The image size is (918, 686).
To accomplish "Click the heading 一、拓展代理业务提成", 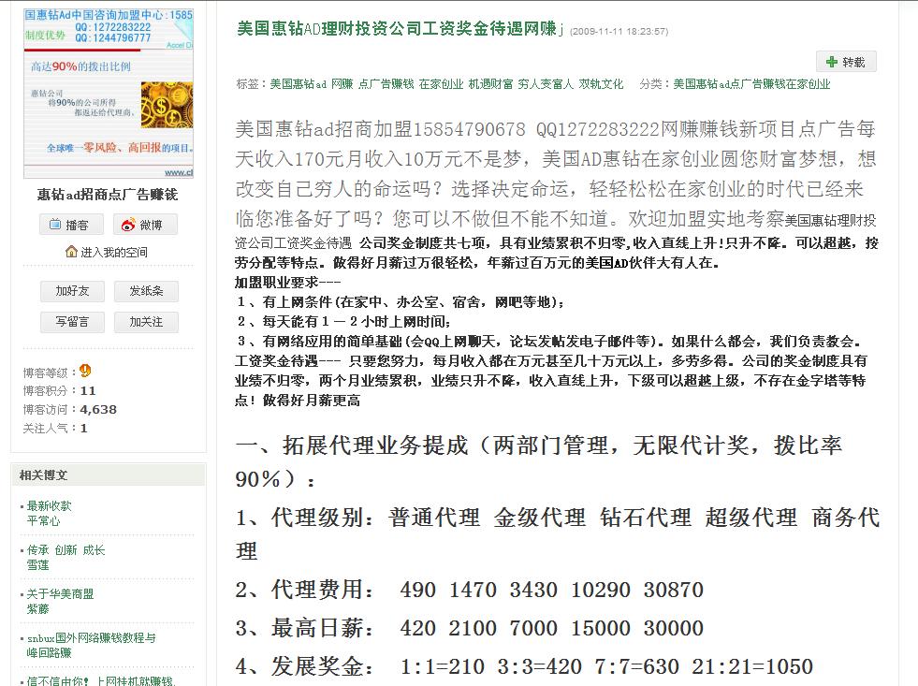I will coord(353,445).
